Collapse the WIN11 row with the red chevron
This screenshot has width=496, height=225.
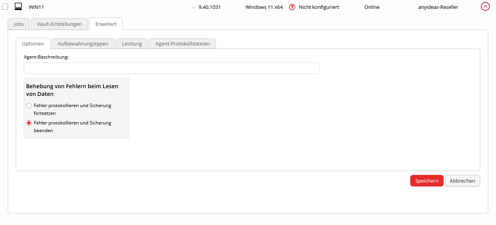485,7
